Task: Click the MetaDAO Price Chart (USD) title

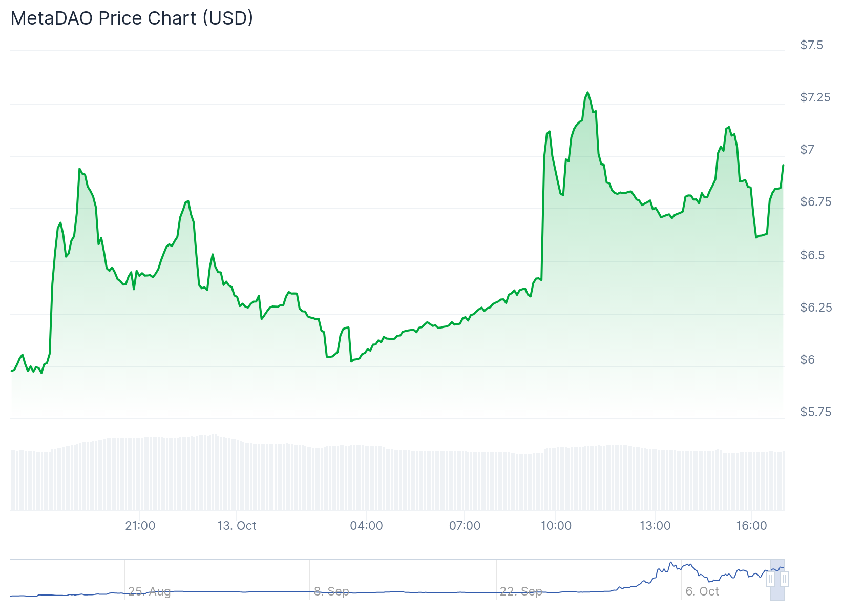Action: coord(132,18)
